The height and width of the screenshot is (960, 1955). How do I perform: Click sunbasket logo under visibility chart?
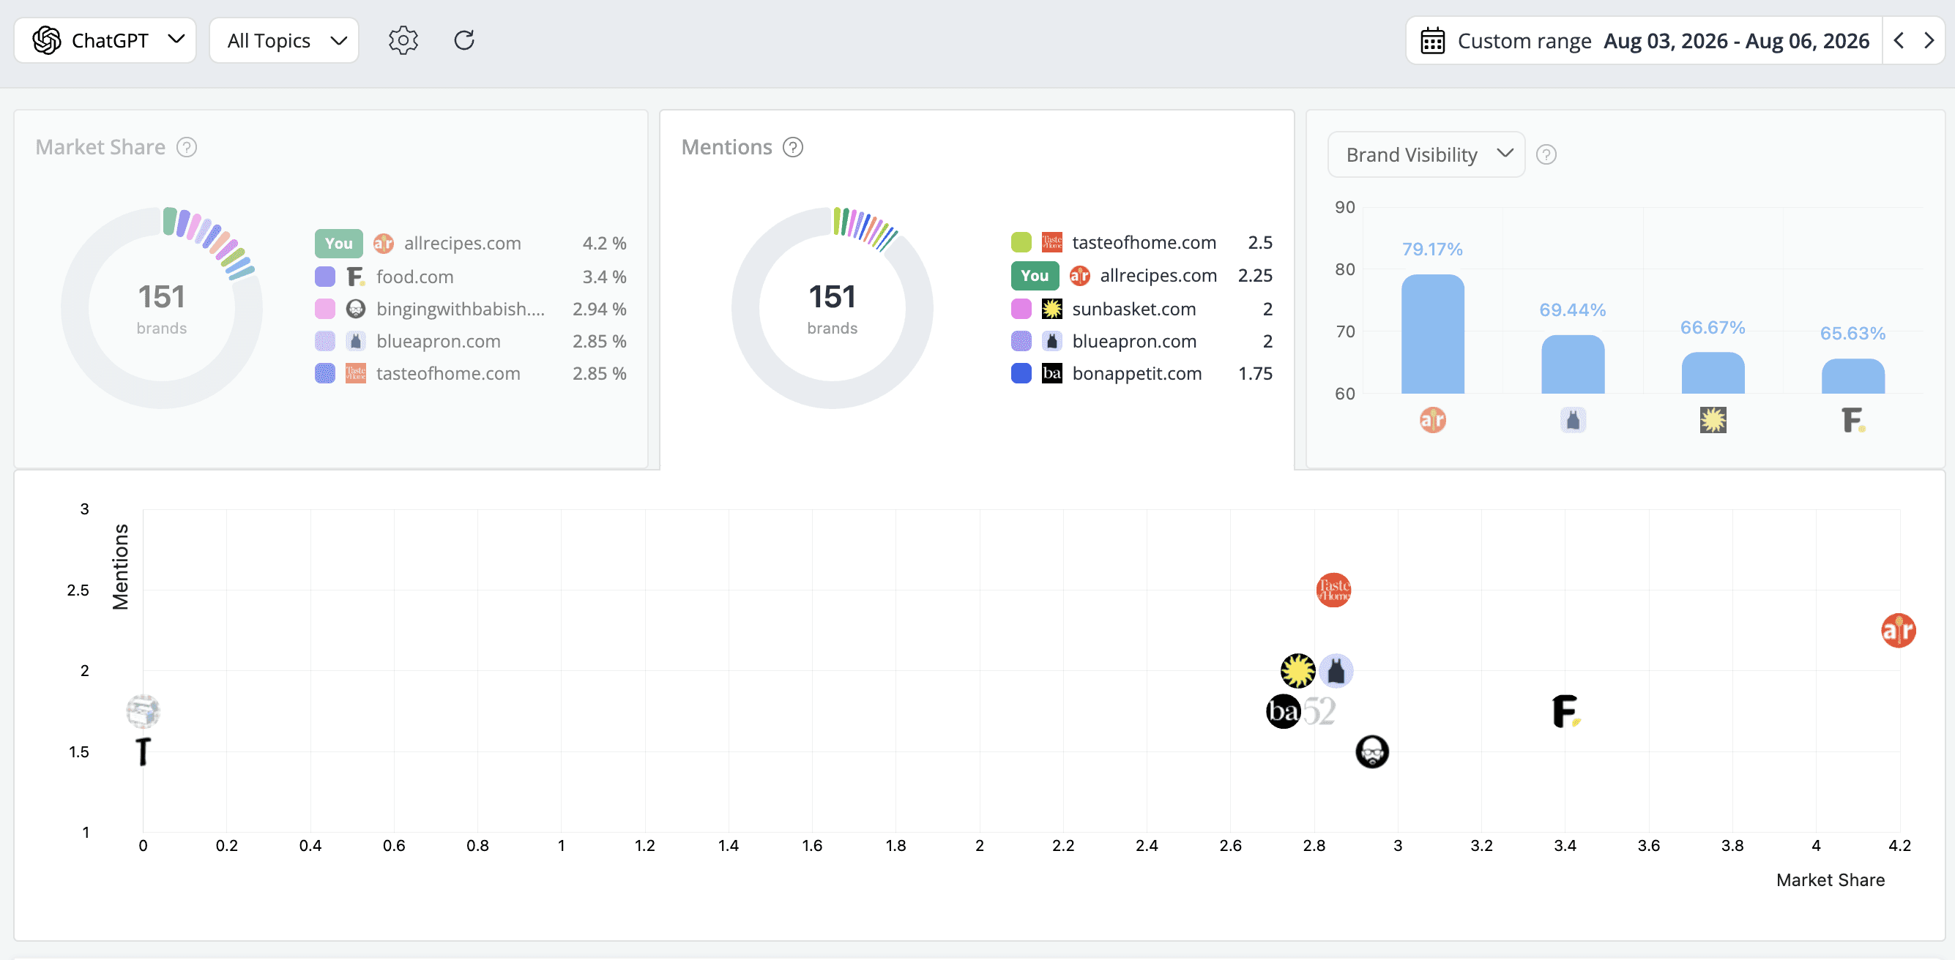click(x=1713, y=419)
